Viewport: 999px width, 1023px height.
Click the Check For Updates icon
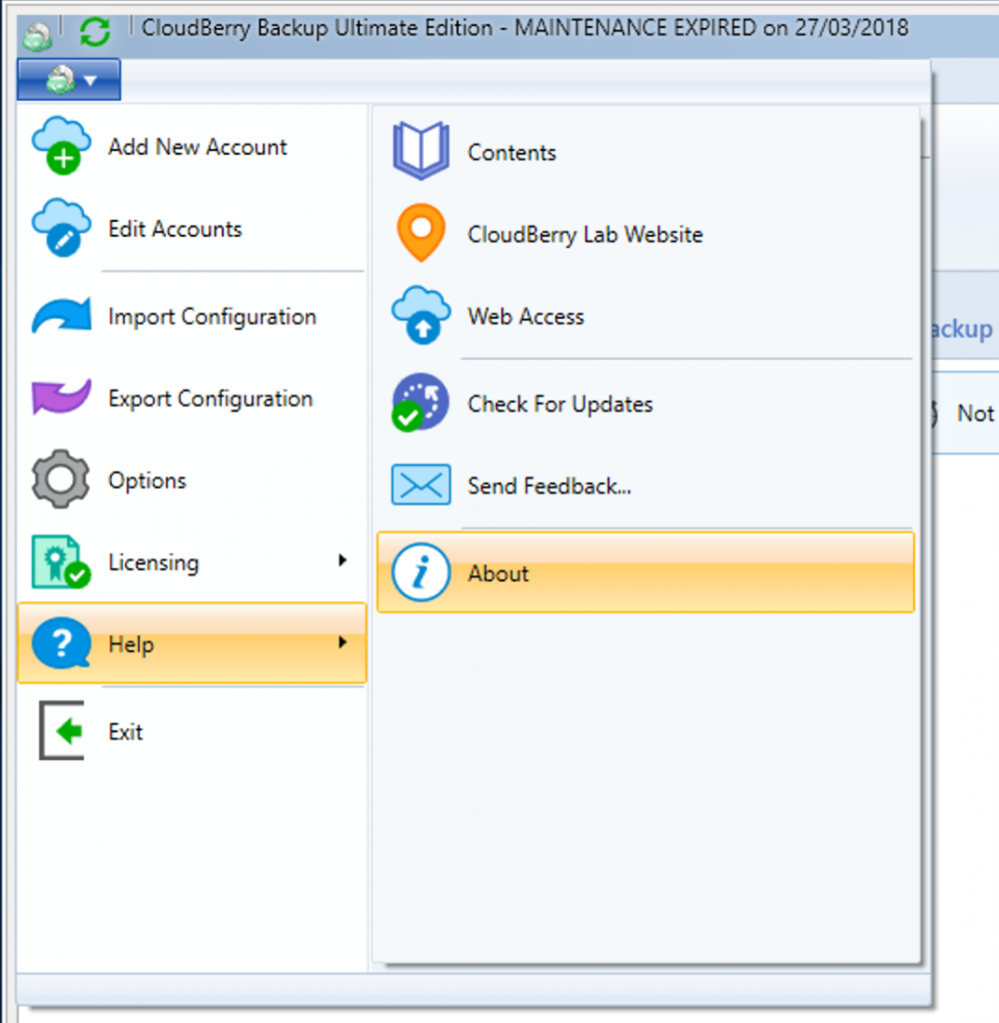click(420, 403)
